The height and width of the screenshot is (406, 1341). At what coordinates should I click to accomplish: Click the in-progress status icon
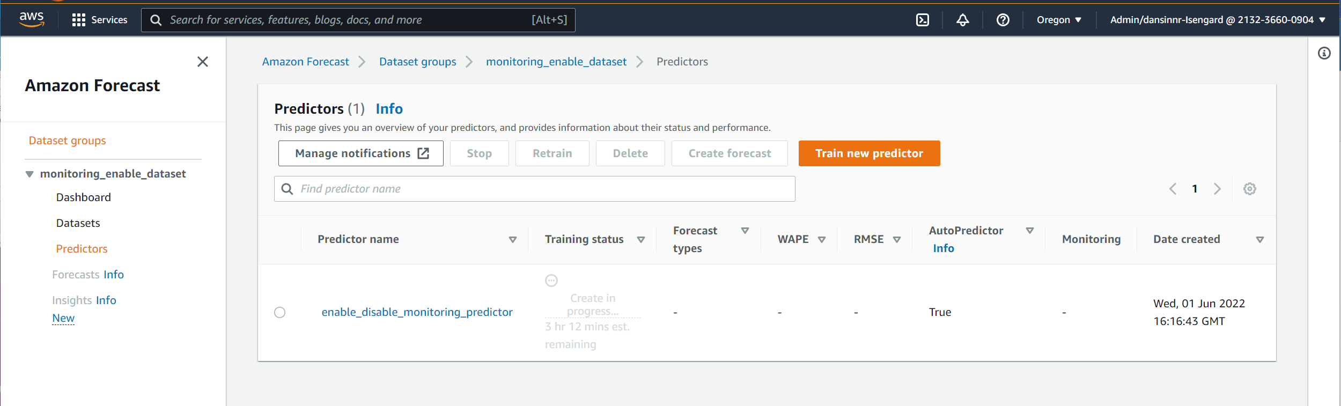[x=551, y=280]
